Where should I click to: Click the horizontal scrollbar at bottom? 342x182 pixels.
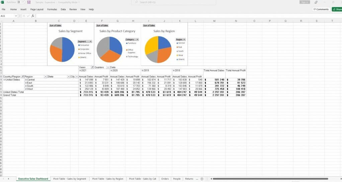click(x=268, y=179)
